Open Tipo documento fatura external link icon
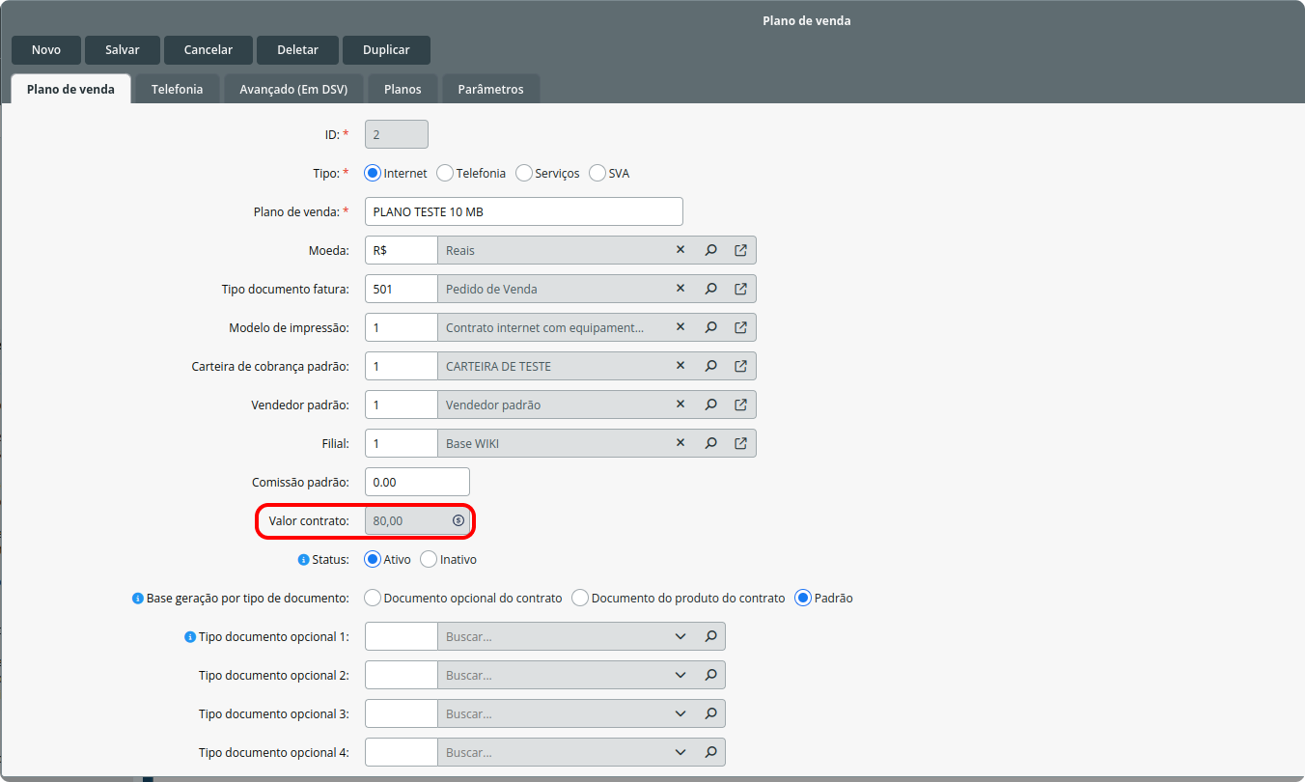Screen dimensions: 1305x782 point(740,289)
